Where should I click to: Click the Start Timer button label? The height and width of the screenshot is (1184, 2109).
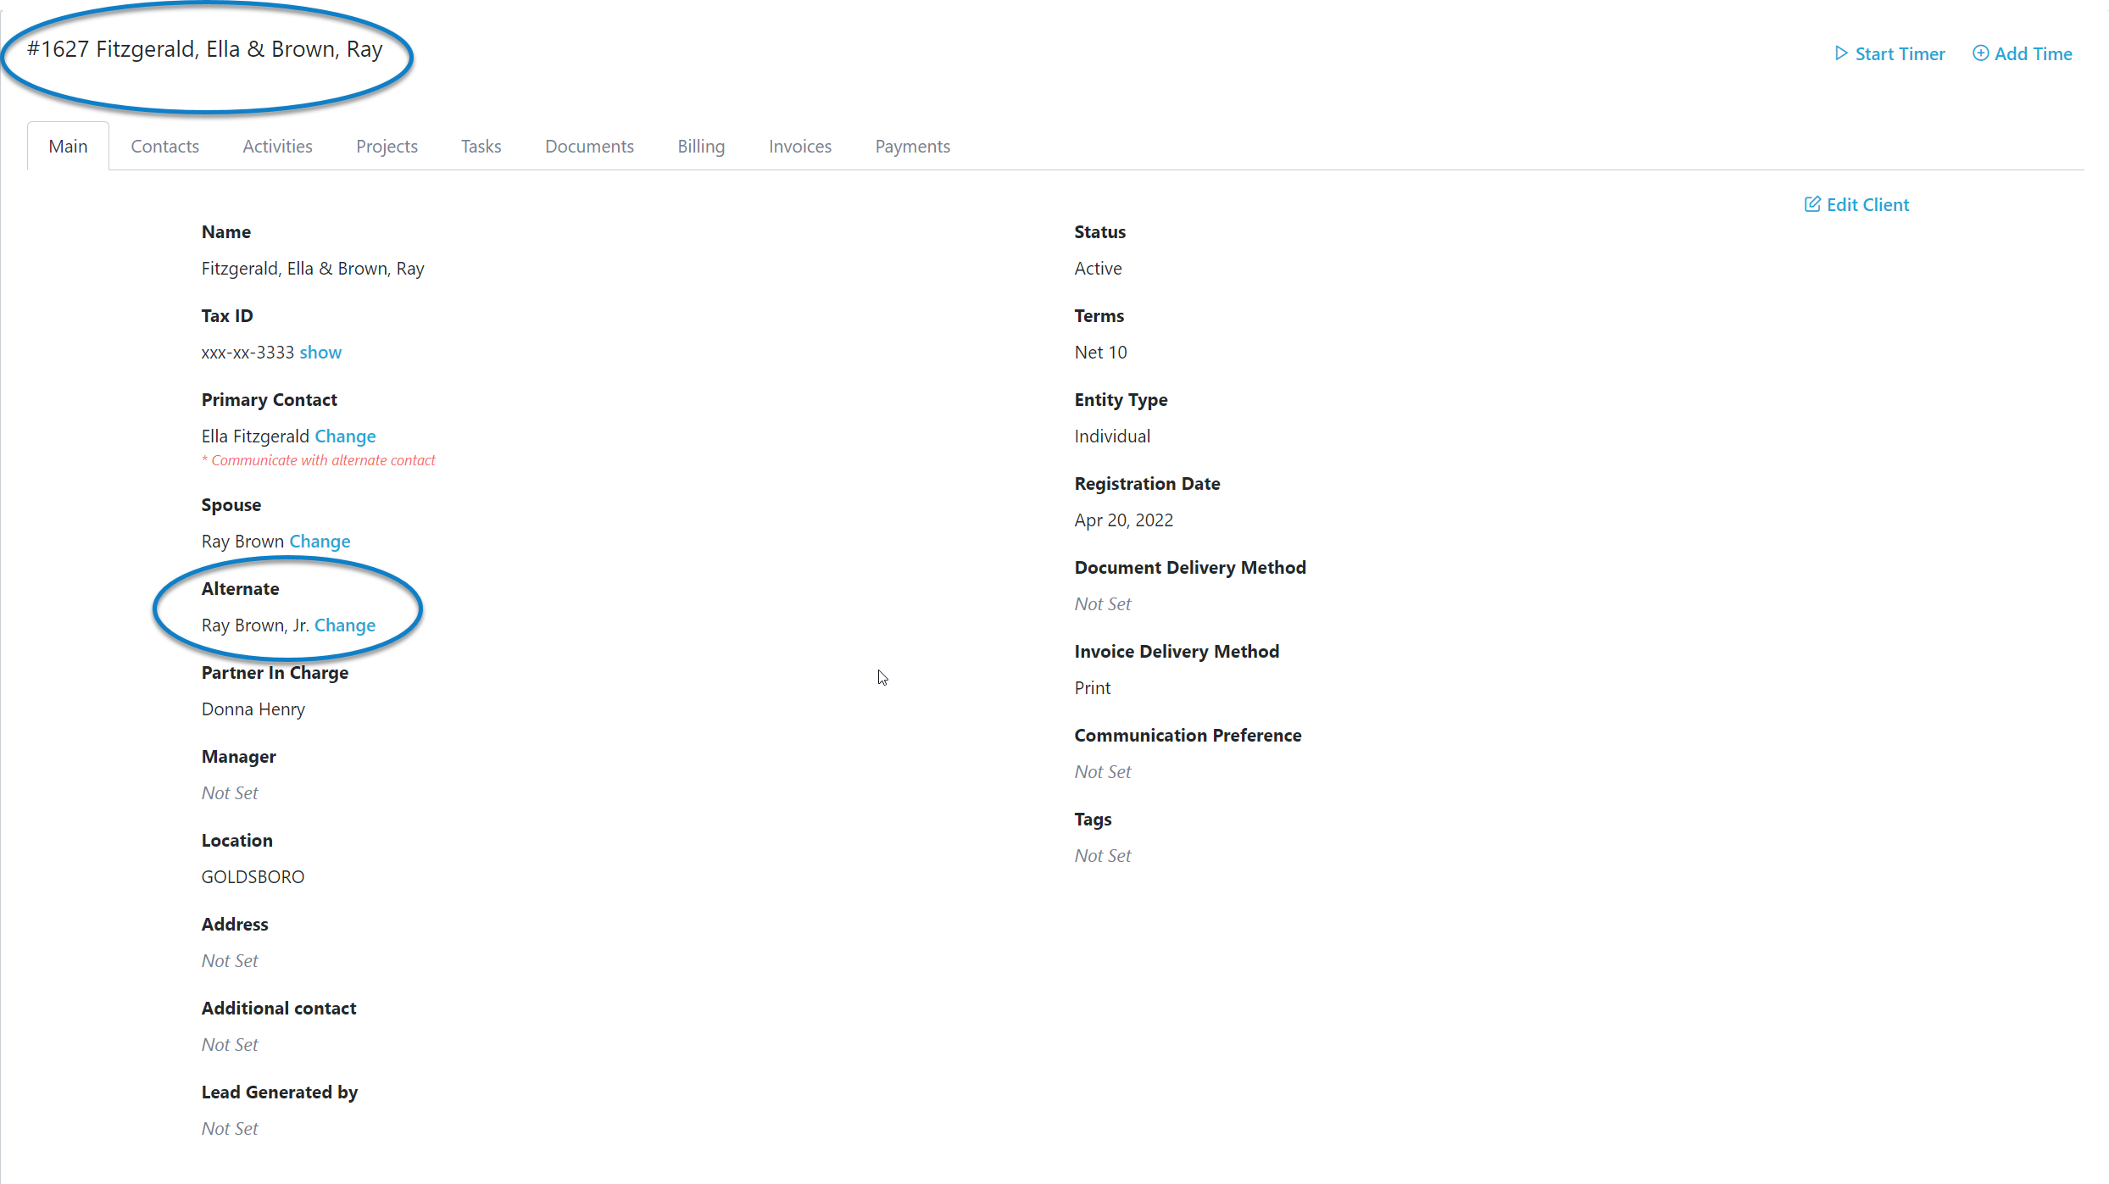[x=1900, y=53]
